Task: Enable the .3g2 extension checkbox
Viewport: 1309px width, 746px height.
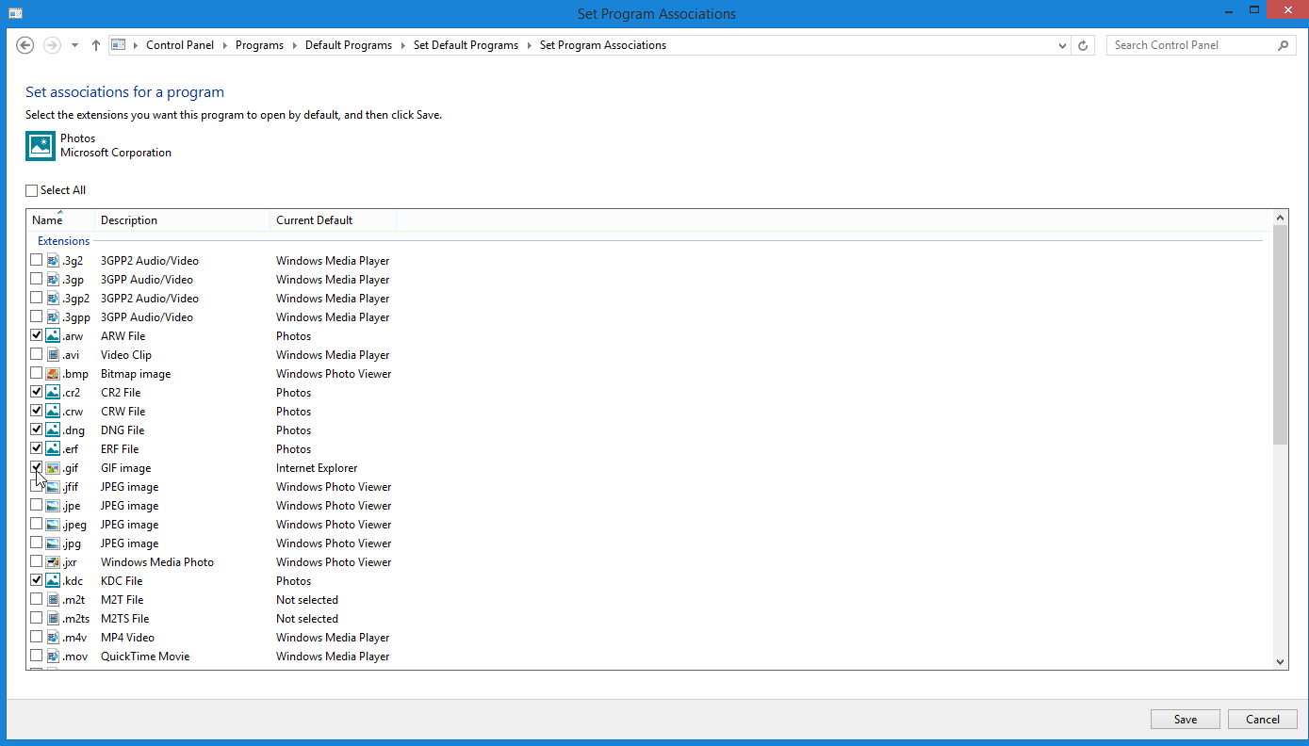Action: 36,260
